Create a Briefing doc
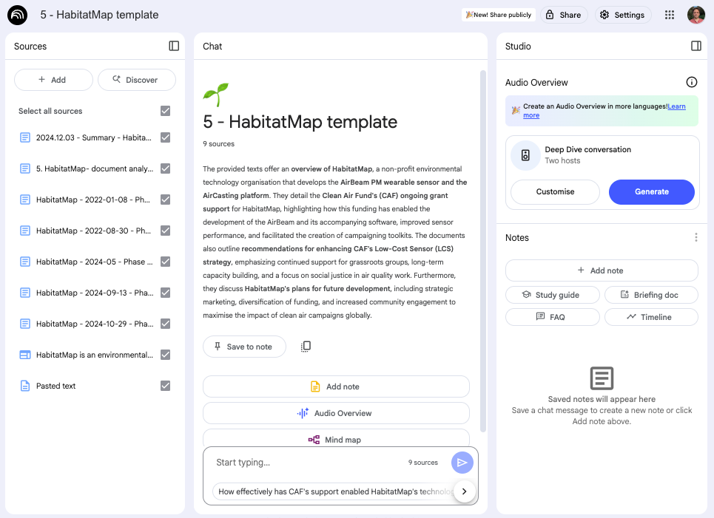Viewport: 714px width, 518px height. point(651,295)
